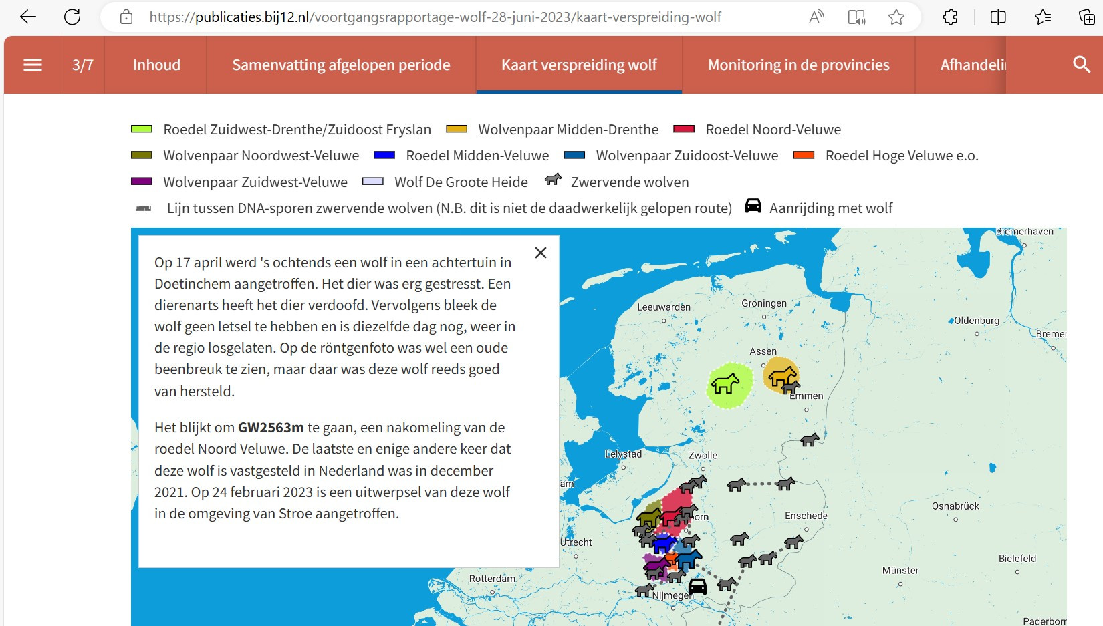Open Immersive Reader icon in address bar
This screenshot has height=626, width=1103.
856,17
